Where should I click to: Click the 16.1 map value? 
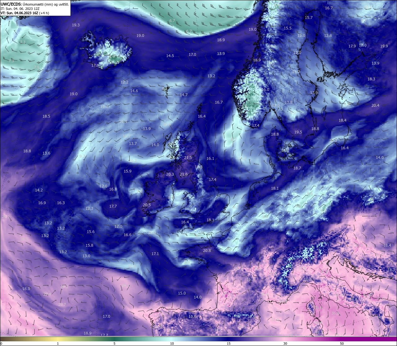point(210,159)
